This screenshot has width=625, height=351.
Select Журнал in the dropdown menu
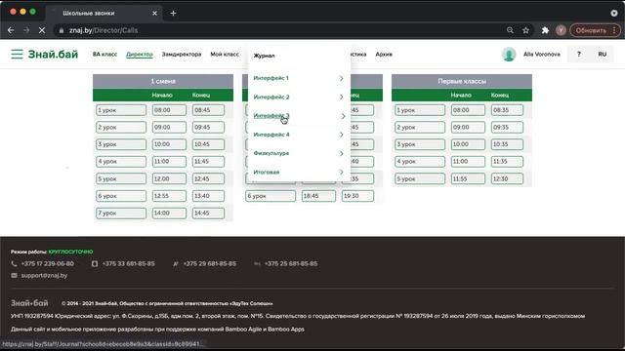pos(264,56)
